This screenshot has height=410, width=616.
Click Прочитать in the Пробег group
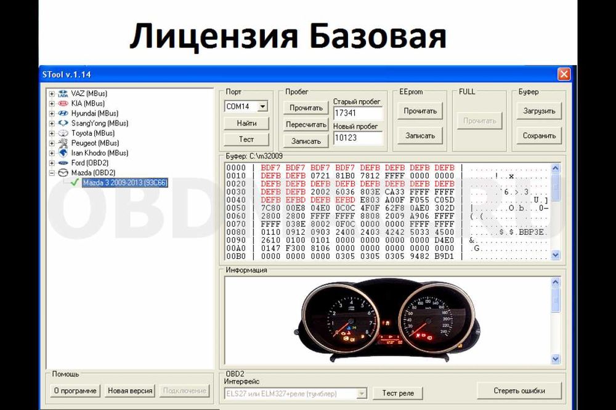tap(306, 108)
